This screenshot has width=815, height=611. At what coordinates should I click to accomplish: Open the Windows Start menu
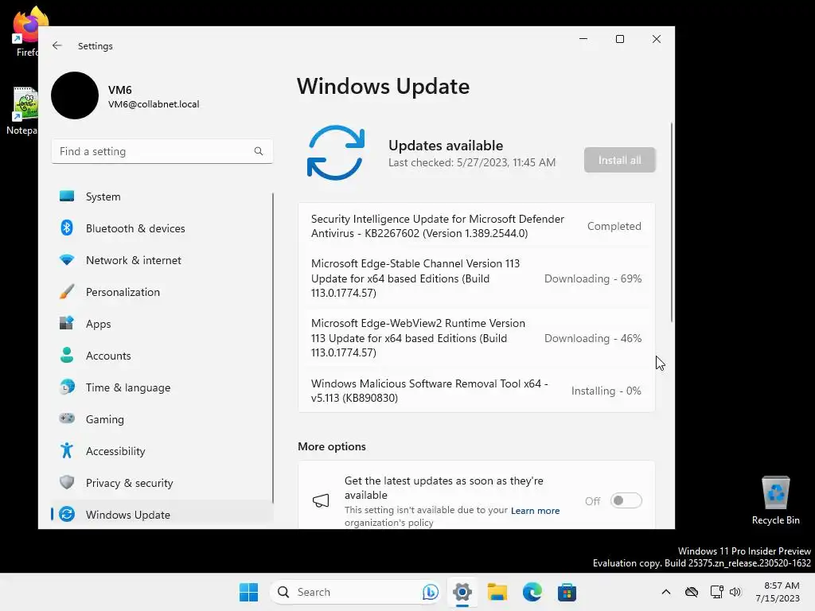tap(248, 592)
